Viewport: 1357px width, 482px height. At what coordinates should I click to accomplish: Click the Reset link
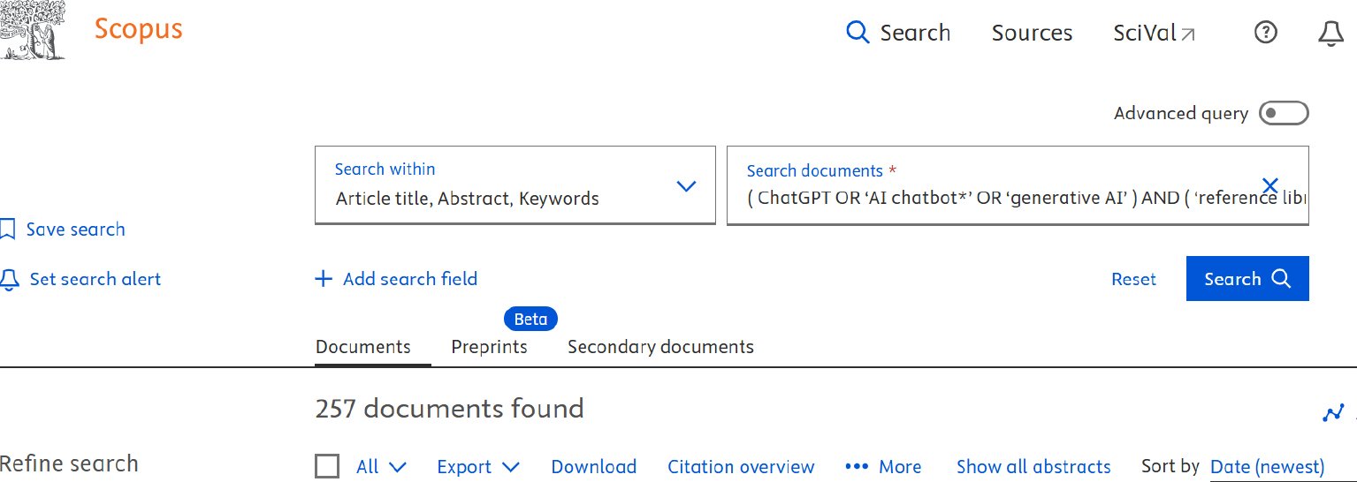click(x=1133, y=279)
